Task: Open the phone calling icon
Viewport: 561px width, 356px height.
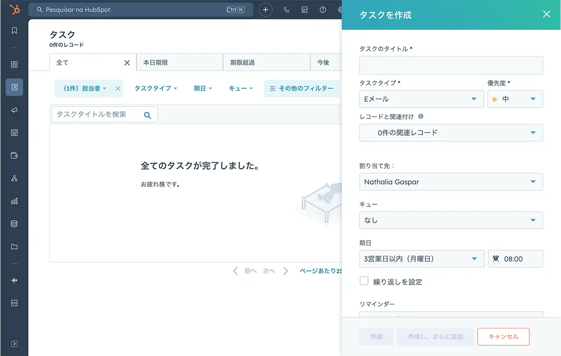Action: click(287, 10)
